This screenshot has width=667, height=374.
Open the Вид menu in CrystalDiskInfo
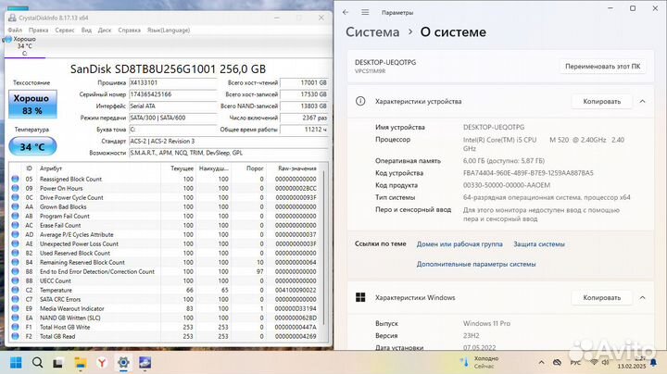[x=86, y=31]
